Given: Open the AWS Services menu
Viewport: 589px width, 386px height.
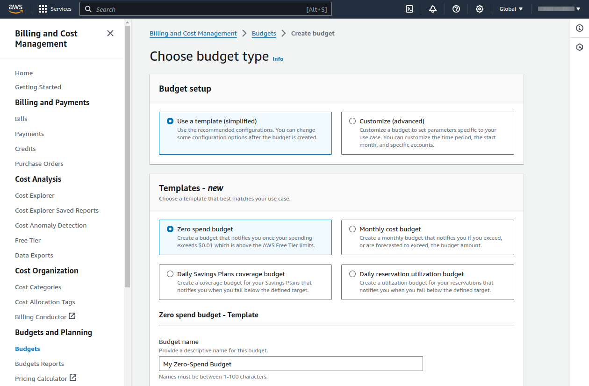Looking at the screenshot, I should (55, 8).
